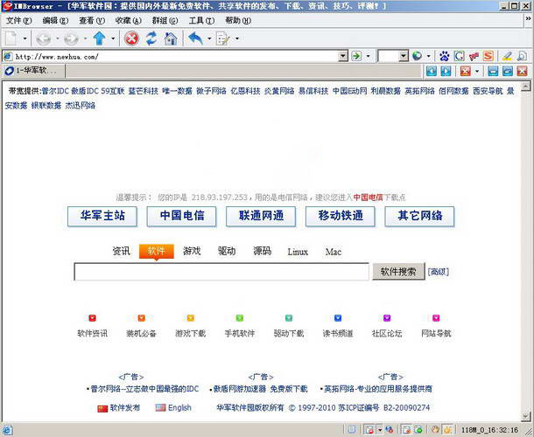Switch to previous tab with left arrow icon
This screenshot has width=534, height=437.
(x=432, y=71)
